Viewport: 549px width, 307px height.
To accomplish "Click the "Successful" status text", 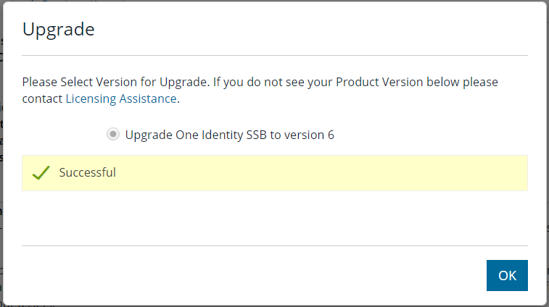I will point(87,173).
